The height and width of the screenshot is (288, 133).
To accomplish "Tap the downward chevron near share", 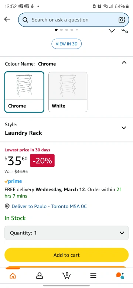I will point(112,31).
